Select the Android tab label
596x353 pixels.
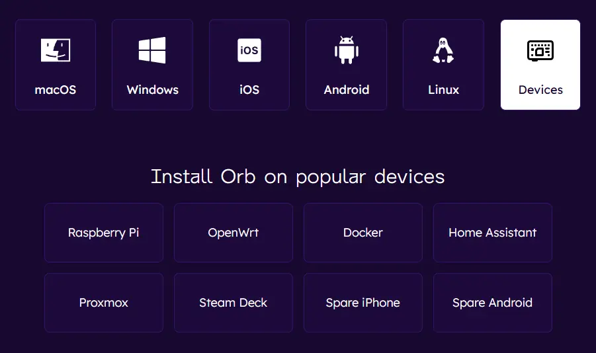pos(346,90)
